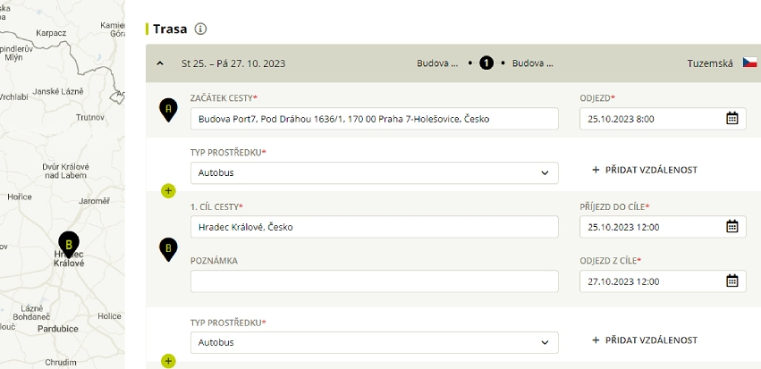Click the Odjezd date-time input 25.10.2023 8:00

[x=663, y=119]
